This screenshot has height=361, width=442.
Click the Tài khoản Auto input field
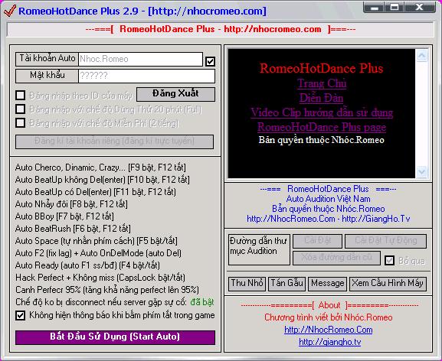140,59
